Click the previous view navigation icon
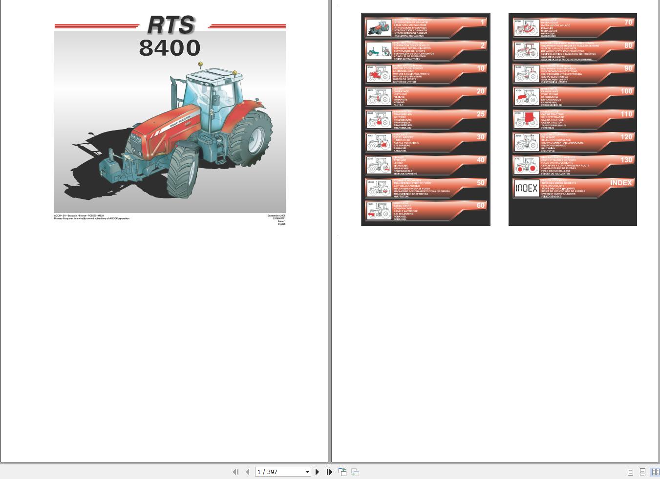Viewport: 660px width, 479px height. tap(342, 472)
